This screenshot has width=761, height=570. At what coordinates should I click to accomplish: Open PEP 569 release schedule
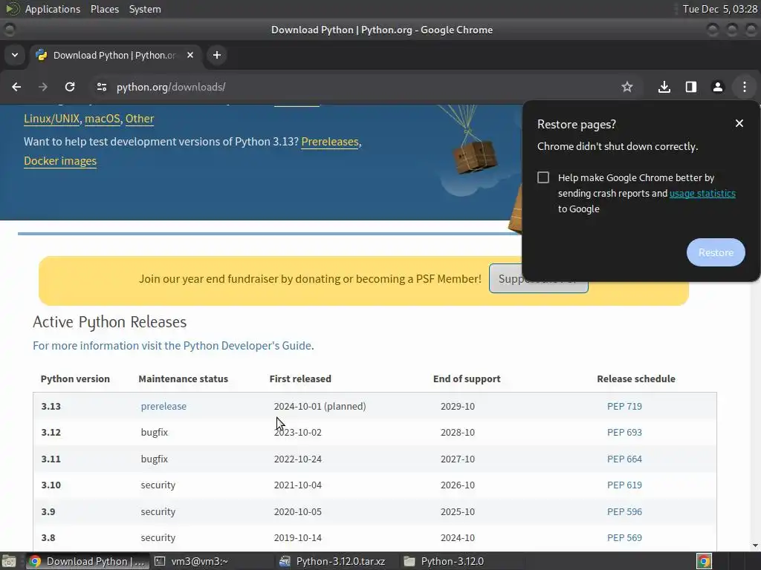[624, 537]
